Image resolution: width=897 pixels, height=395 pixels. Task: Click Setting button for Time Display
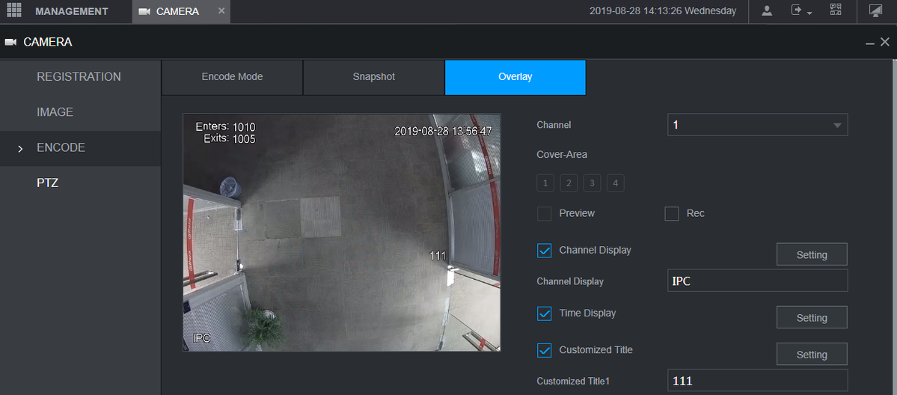pyautogui.click(x=812, y=317)
